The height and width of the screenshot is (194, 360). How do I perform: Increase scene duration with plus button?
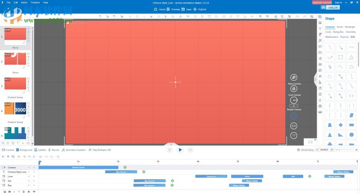click(x=332, y=150)
